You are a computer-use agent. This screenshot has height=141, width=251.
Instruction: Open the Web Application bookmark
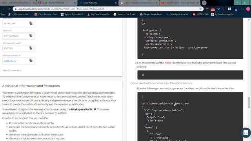pyautogui.click(x=178, y=14)
